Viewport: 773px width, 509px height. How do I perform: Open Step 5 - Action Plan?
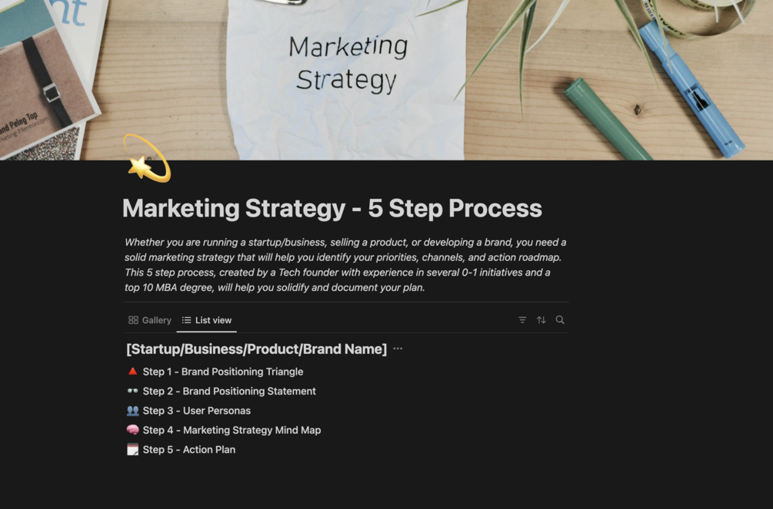[188, 449]
